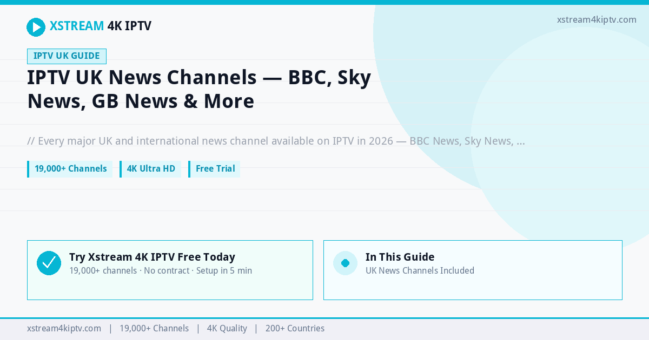Screen dimensions: 649x340
Task: Click UK News Channels Included text
Action: [x=420, y=270]
